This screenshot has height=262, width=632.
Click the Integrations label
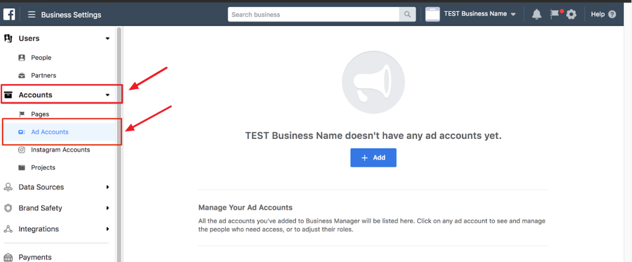[x=39, y=229]
